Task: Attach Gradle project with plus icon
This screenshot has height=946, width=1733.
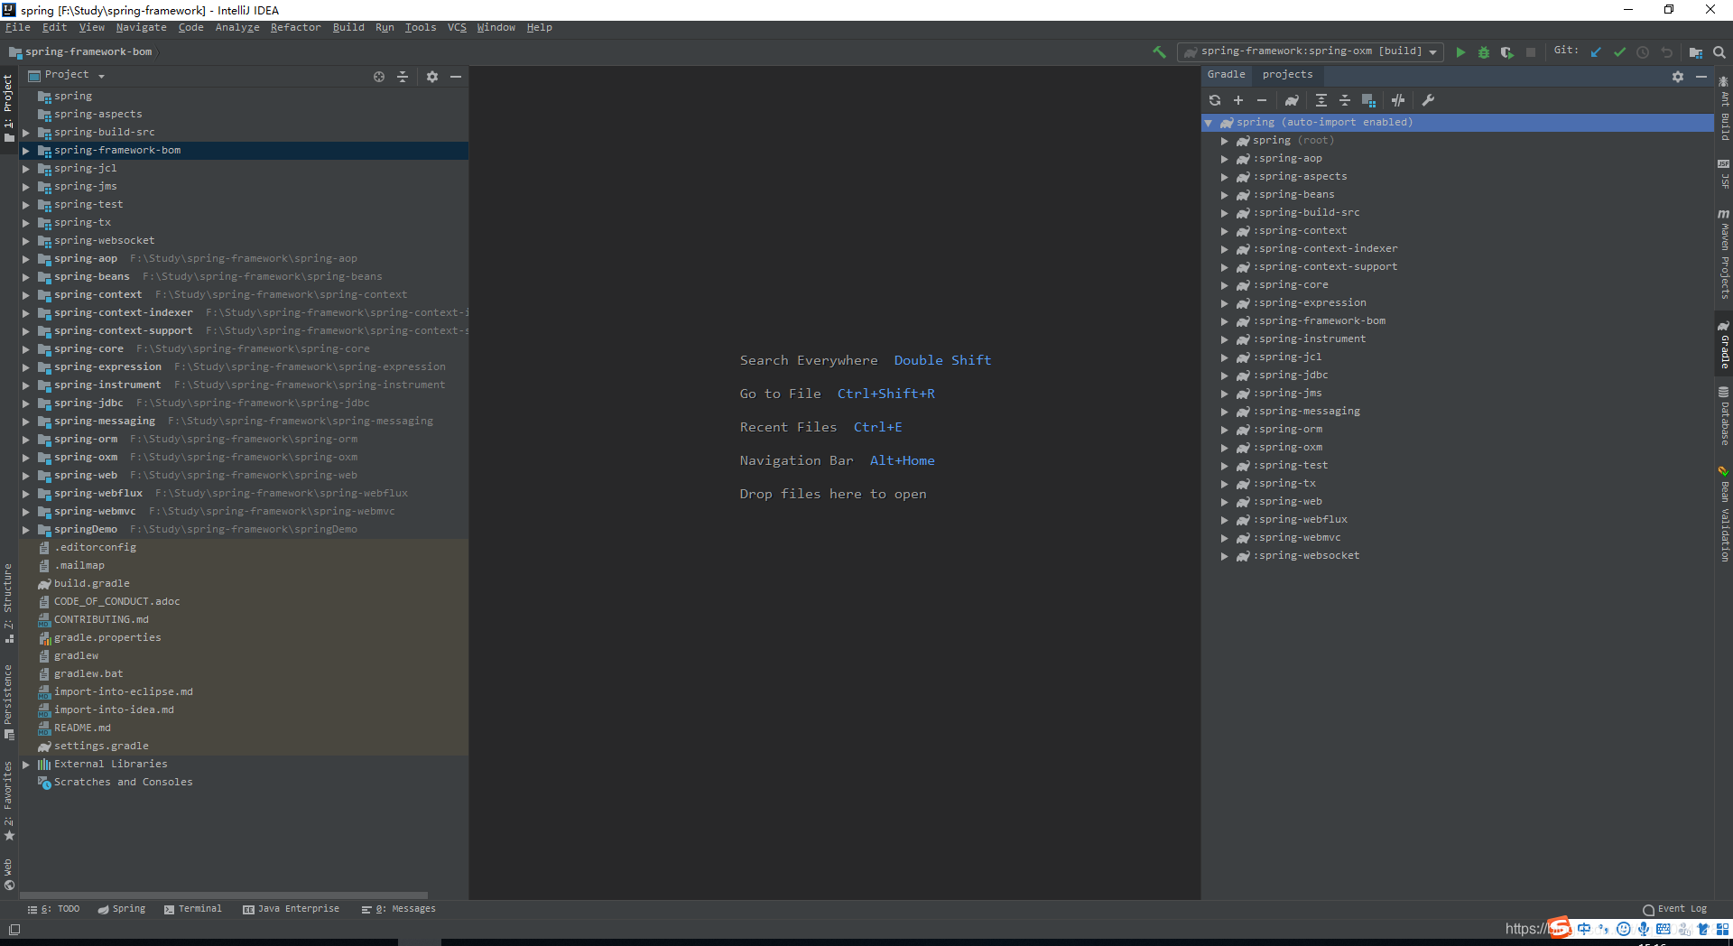Action: 1238,100
